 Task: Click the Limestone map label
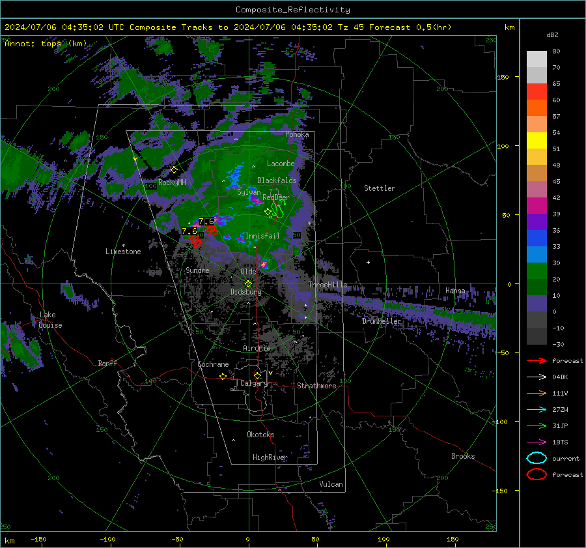tap(123, 252)
